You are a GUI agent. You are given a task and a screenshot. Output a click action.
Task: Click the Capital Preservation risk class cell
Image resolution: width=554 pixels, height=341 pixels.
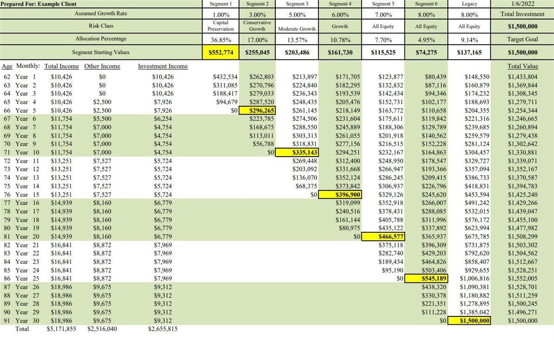point(221,26)
